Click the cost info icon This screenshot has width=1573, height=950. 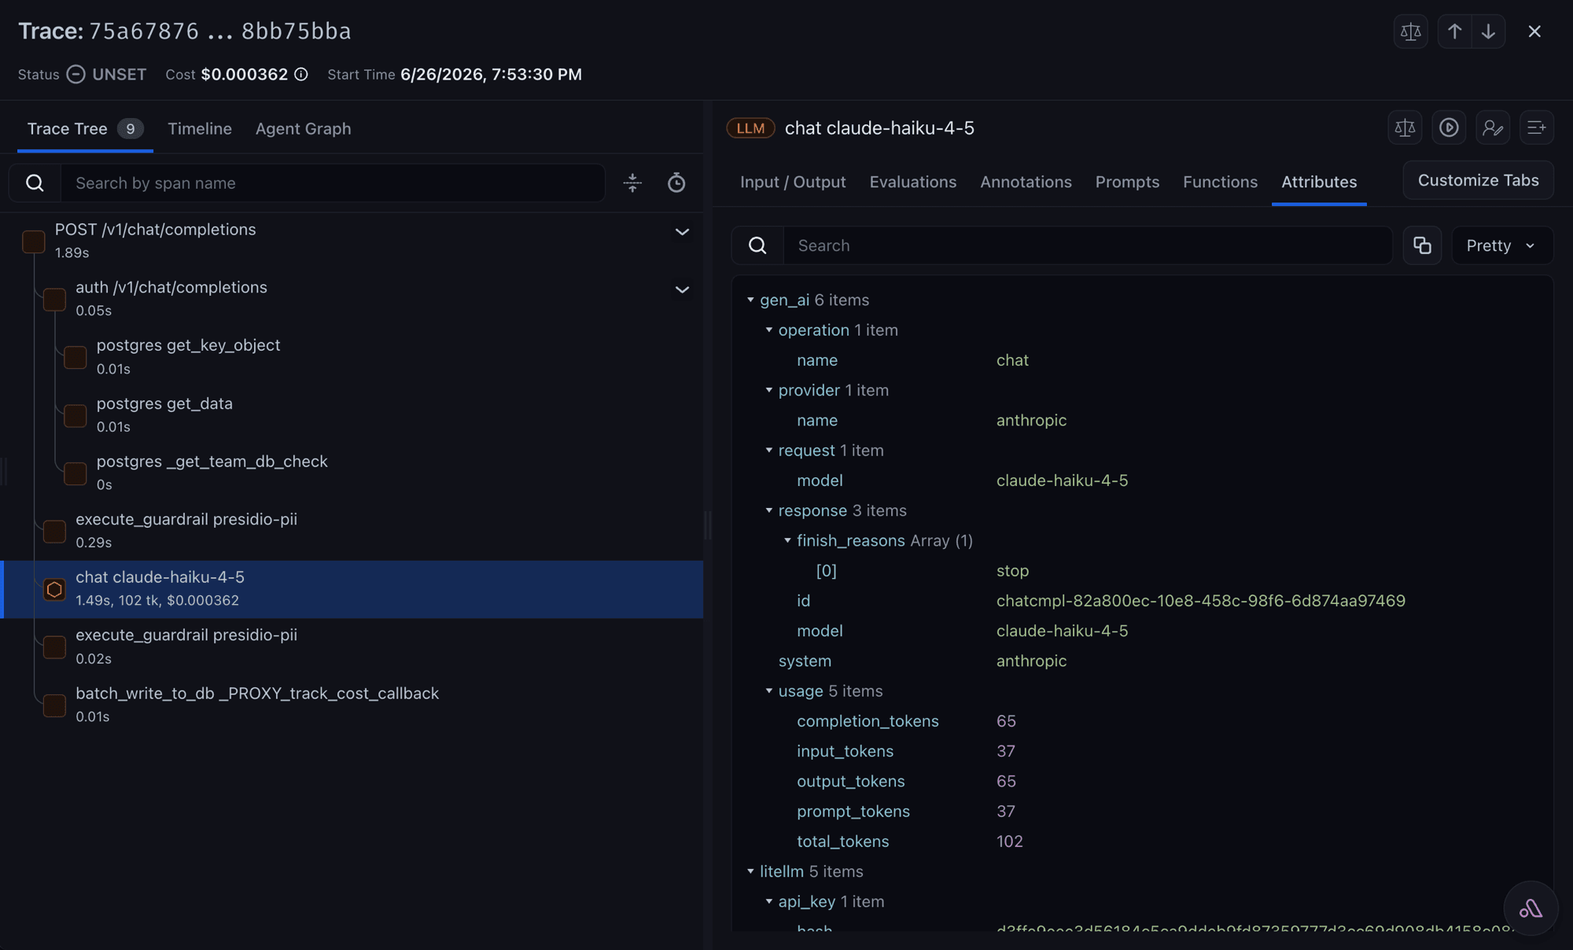[301, 74]
